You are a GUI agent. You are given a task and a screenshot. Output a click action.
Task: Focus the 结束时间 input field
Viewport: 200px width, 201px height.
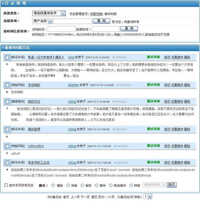point(106,29)
